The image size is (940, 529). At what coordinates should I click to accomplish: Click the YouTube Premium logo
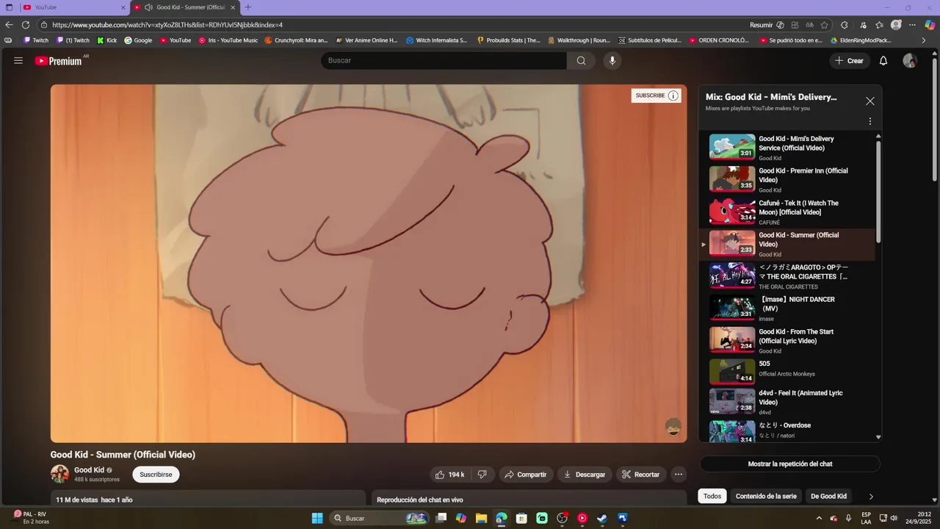coord(58,61)
